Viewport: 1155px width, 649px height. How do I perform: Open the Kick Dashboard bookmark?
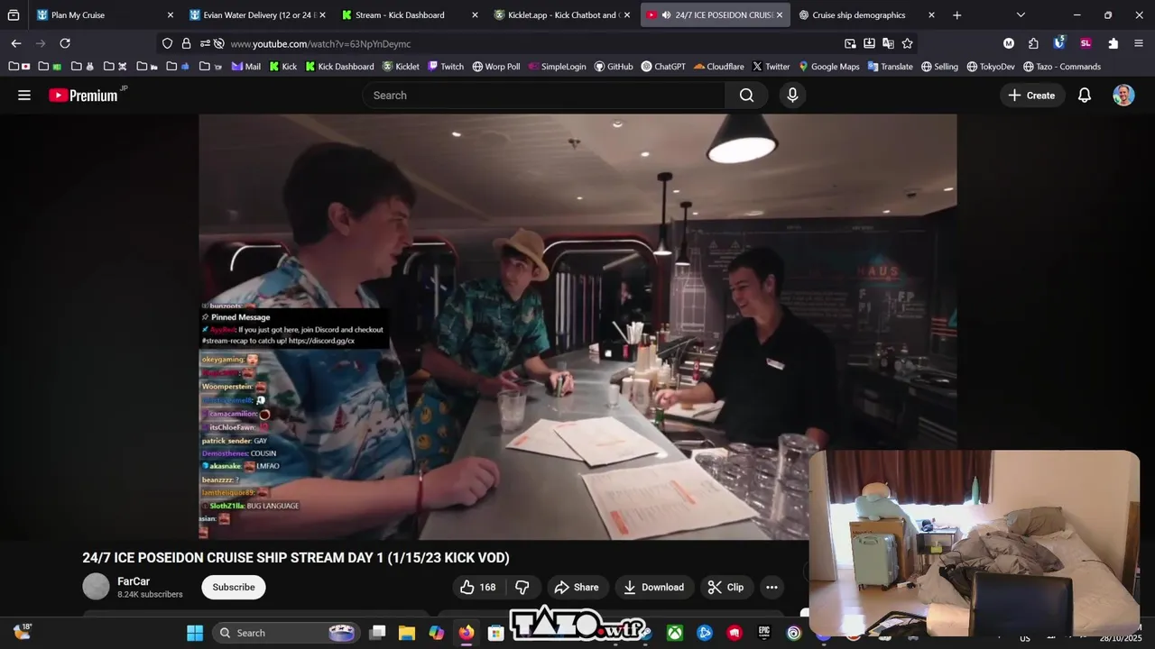point(339,66)
